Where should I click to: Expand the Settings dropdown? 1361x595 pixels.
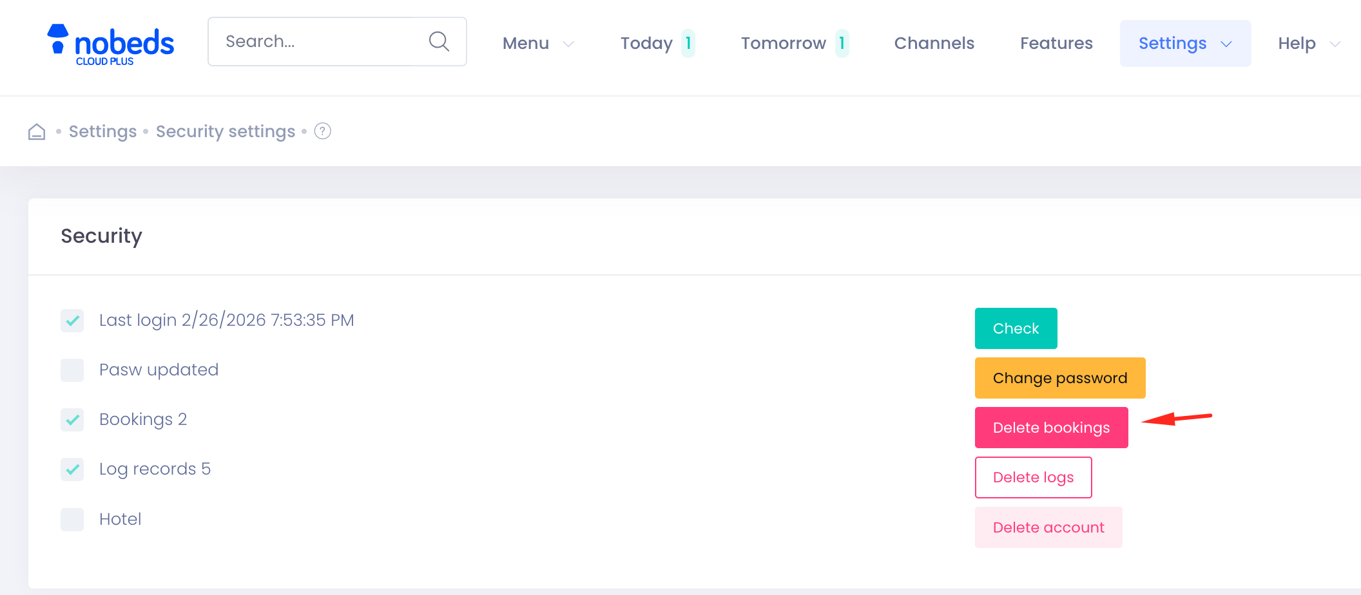coord(1184,43)
